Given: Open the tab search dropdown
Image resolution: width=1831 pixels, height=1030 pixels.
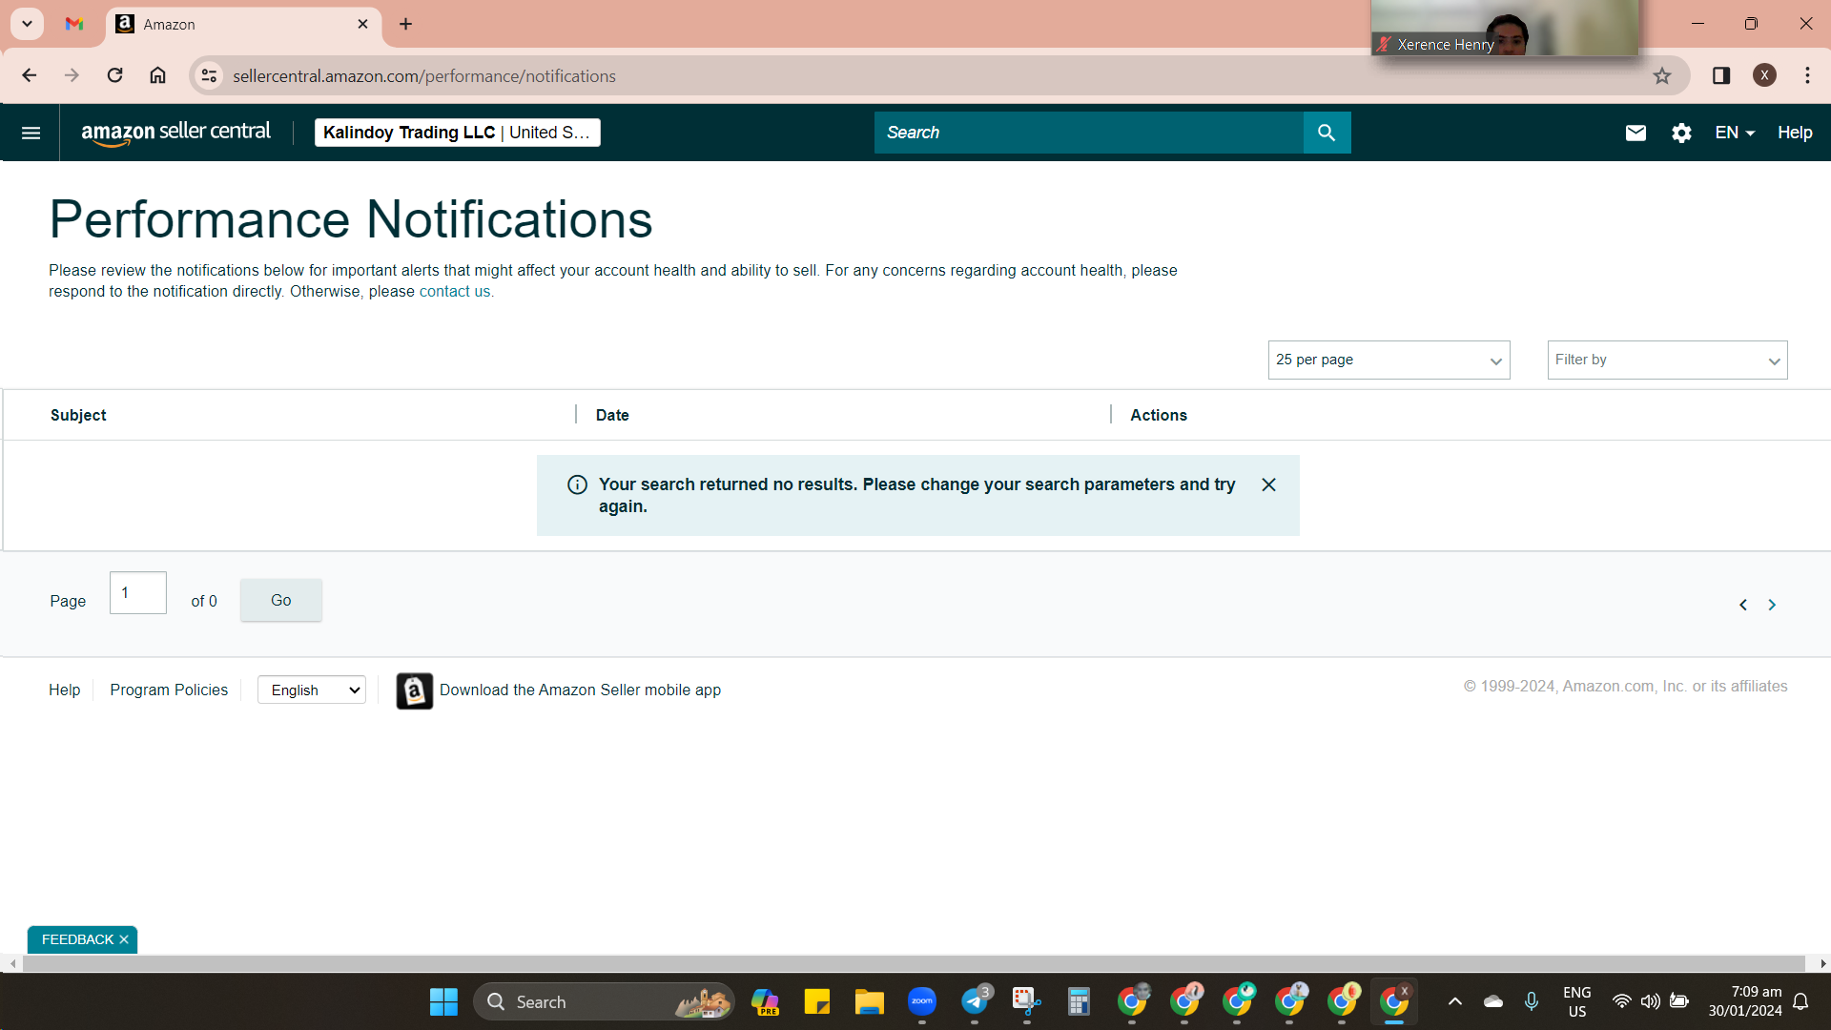Looking at the screenshot, I should (27, 24).
